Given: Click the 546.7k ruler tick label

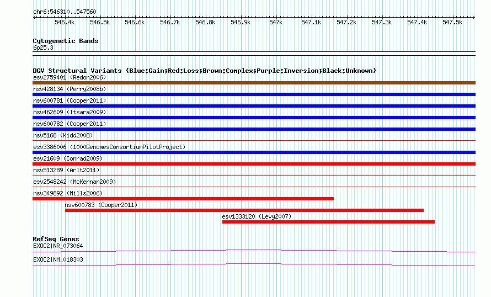Looking at the screenshot, I should tap(170, 22).
